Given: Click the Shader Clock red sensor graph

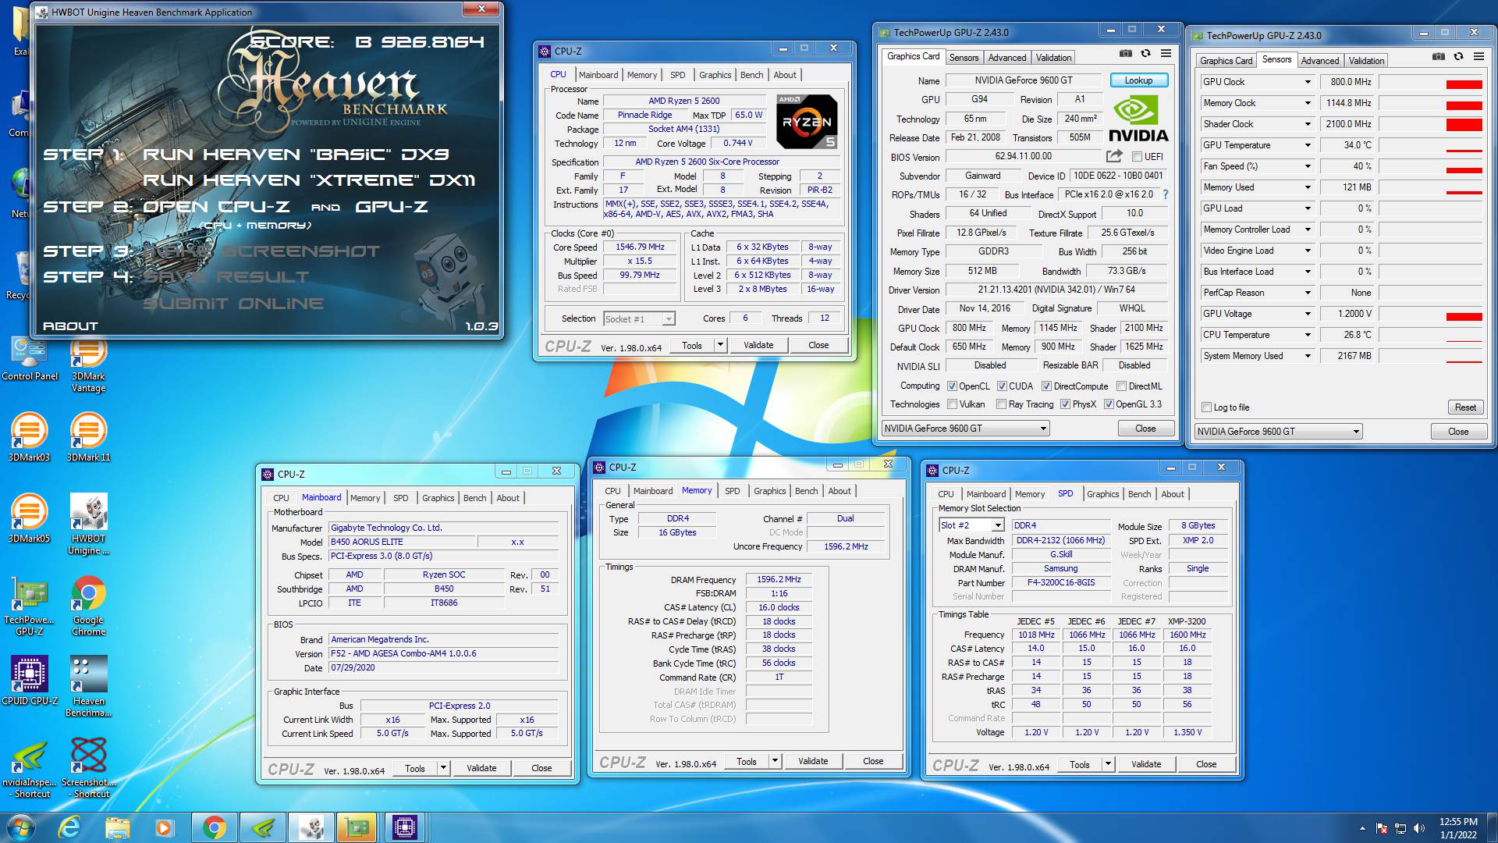Looking at the screenshot, I should [1430, 124].
